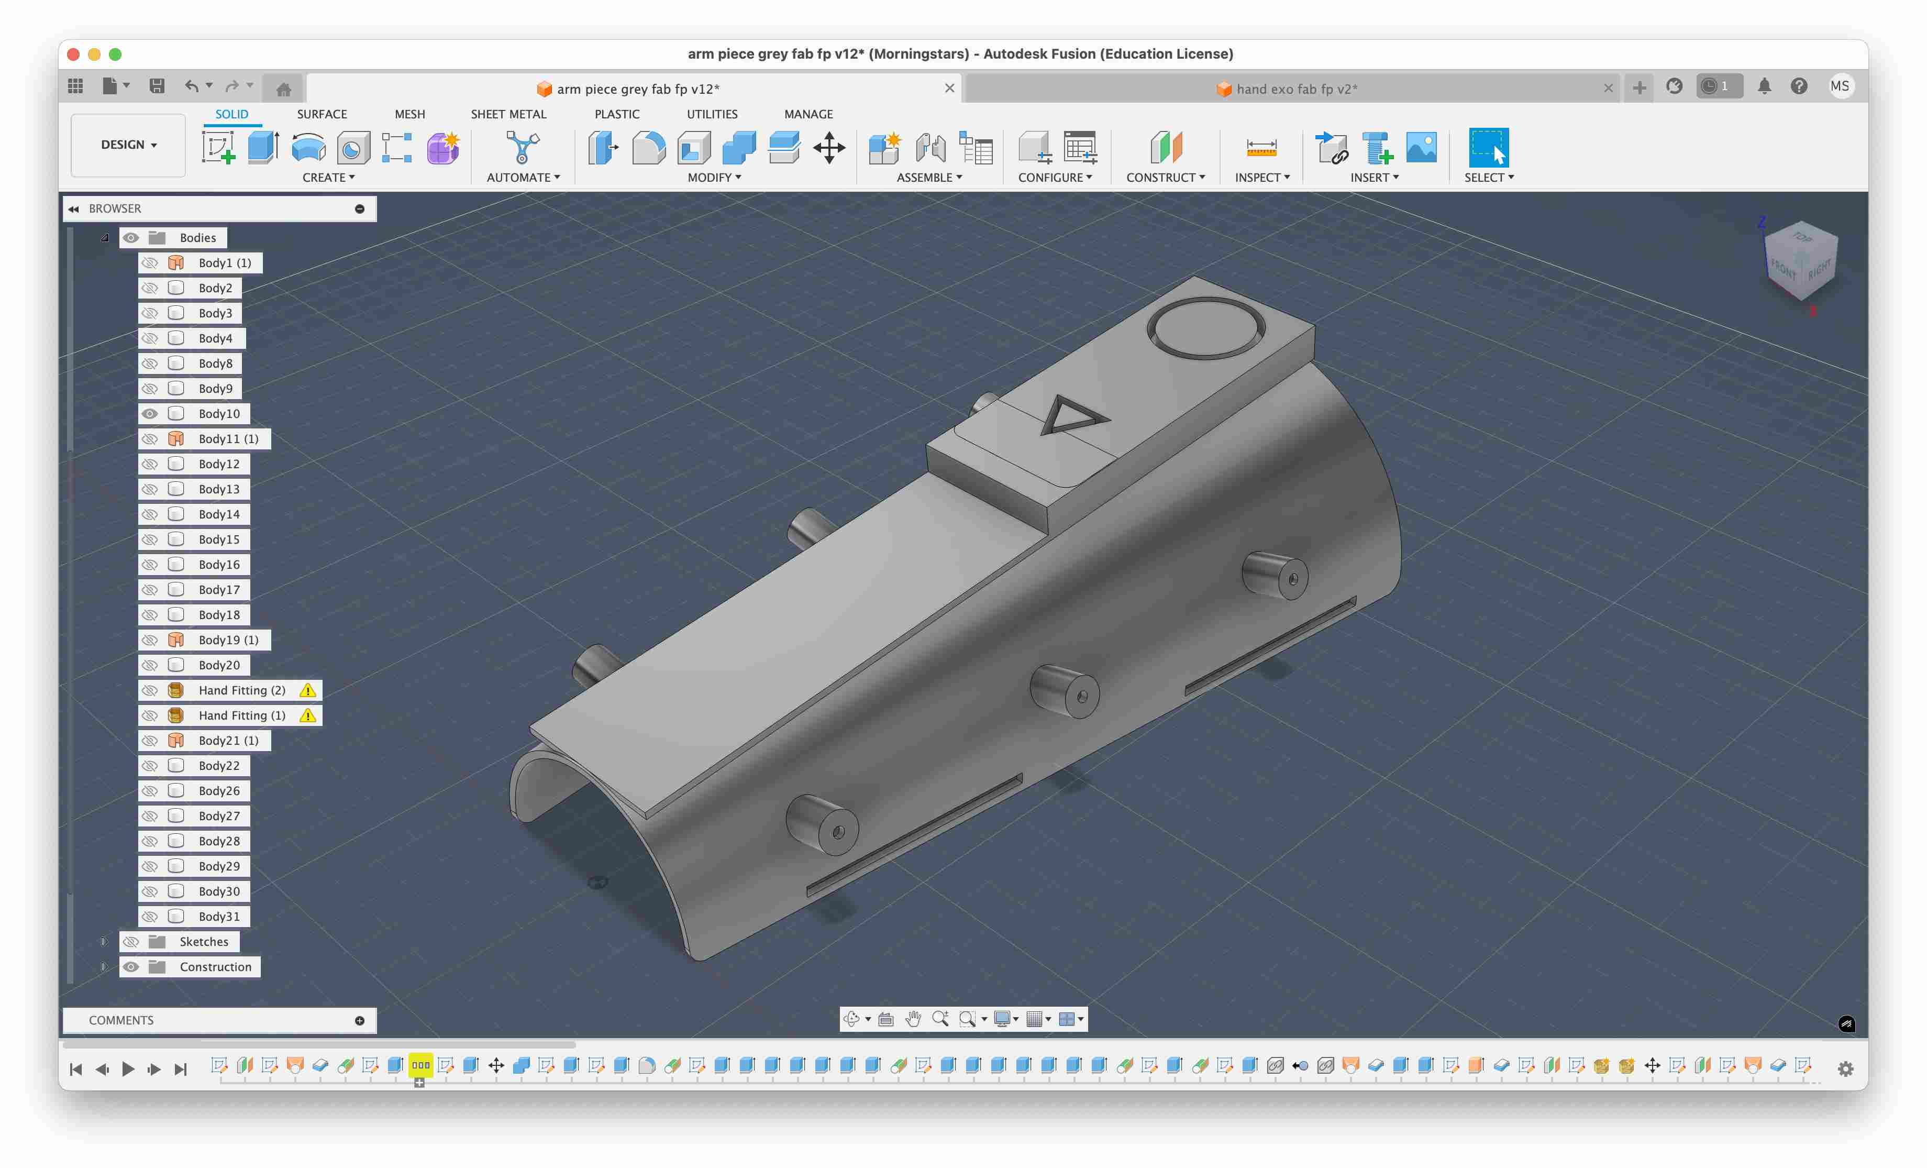Show Body20 using eye icon
This screenshot has width=1927, height=1168.
(x=150, y=665)
